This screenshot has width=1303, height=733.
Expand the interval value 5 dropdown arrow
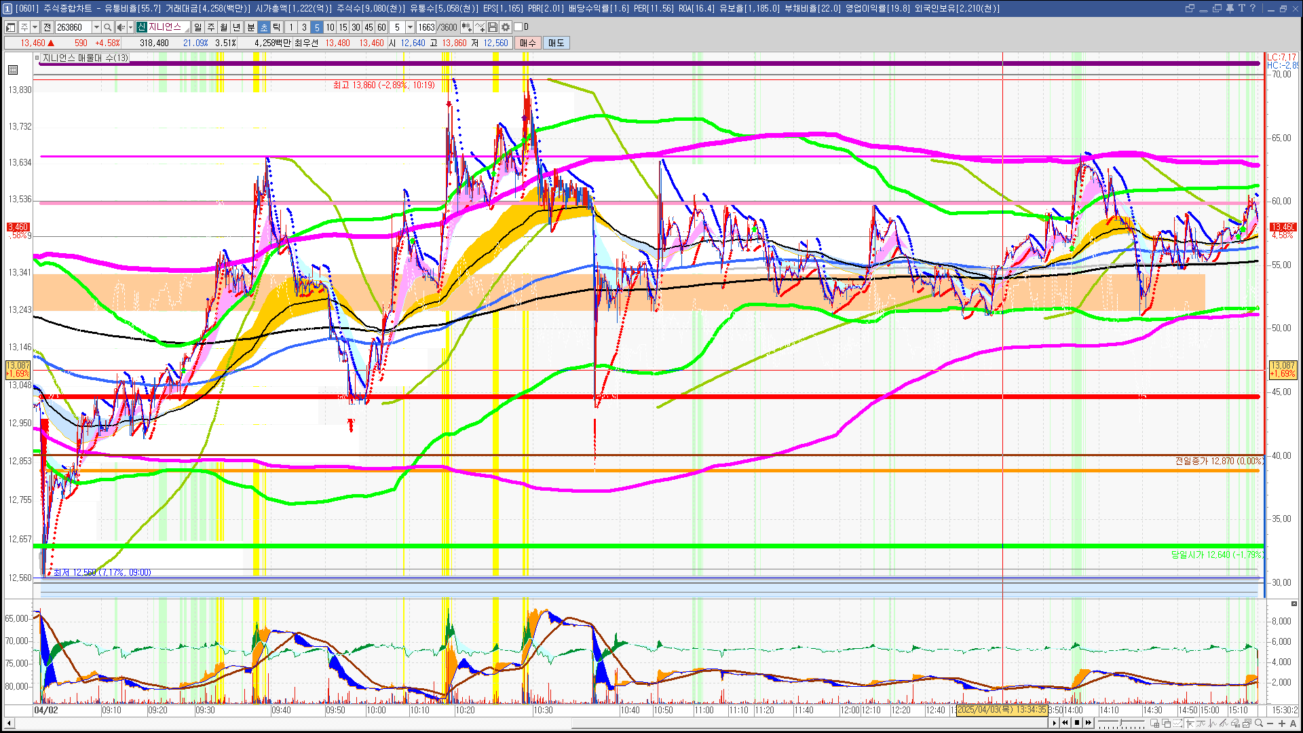[410, 27]
